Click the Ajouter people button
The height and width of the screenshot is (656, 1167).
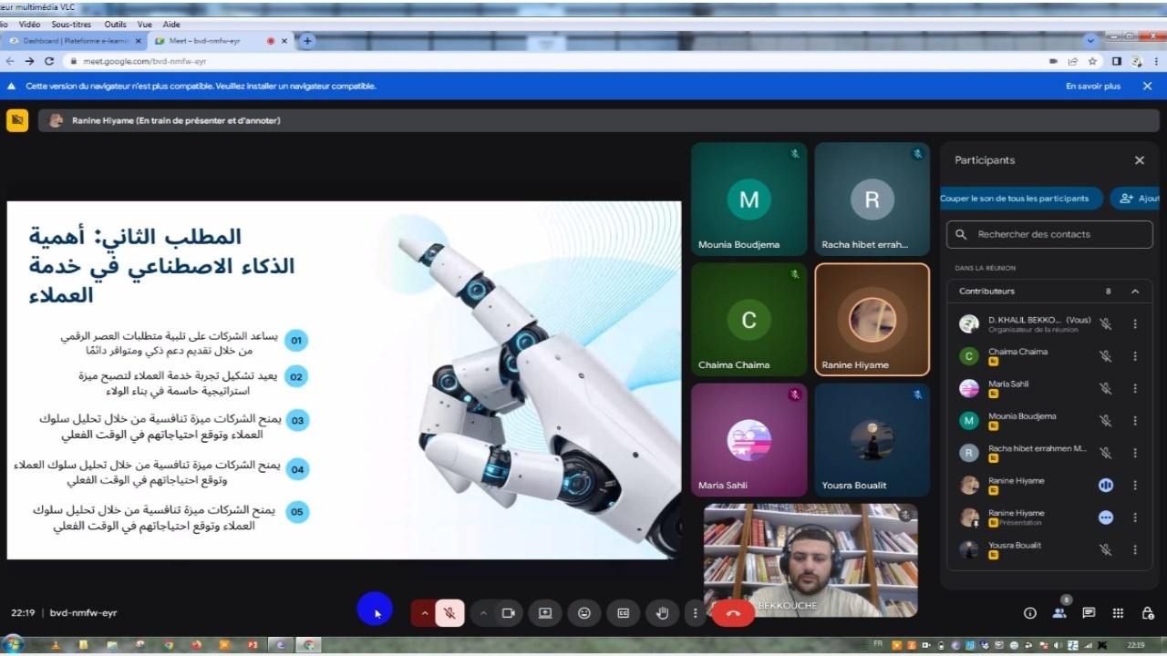(x=1136, y=198)
